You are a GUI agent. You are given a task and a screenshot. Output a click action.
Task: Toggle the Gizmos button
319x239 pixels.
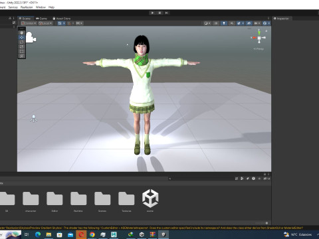tap(265, 23)
